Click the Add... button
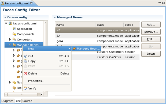166x104 pixels. (x=151, y=25)
